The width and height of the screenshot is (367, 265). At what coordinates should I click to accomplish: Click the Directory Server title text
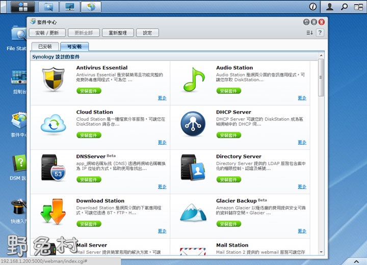pyautogui.click(x=239, y=156)
